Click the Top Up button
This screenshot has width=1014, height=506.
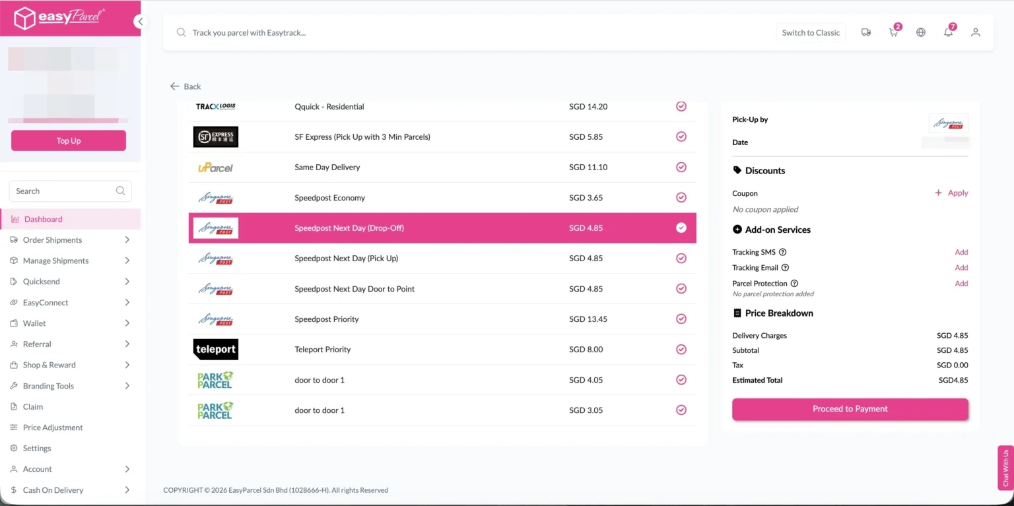(69, 141)
